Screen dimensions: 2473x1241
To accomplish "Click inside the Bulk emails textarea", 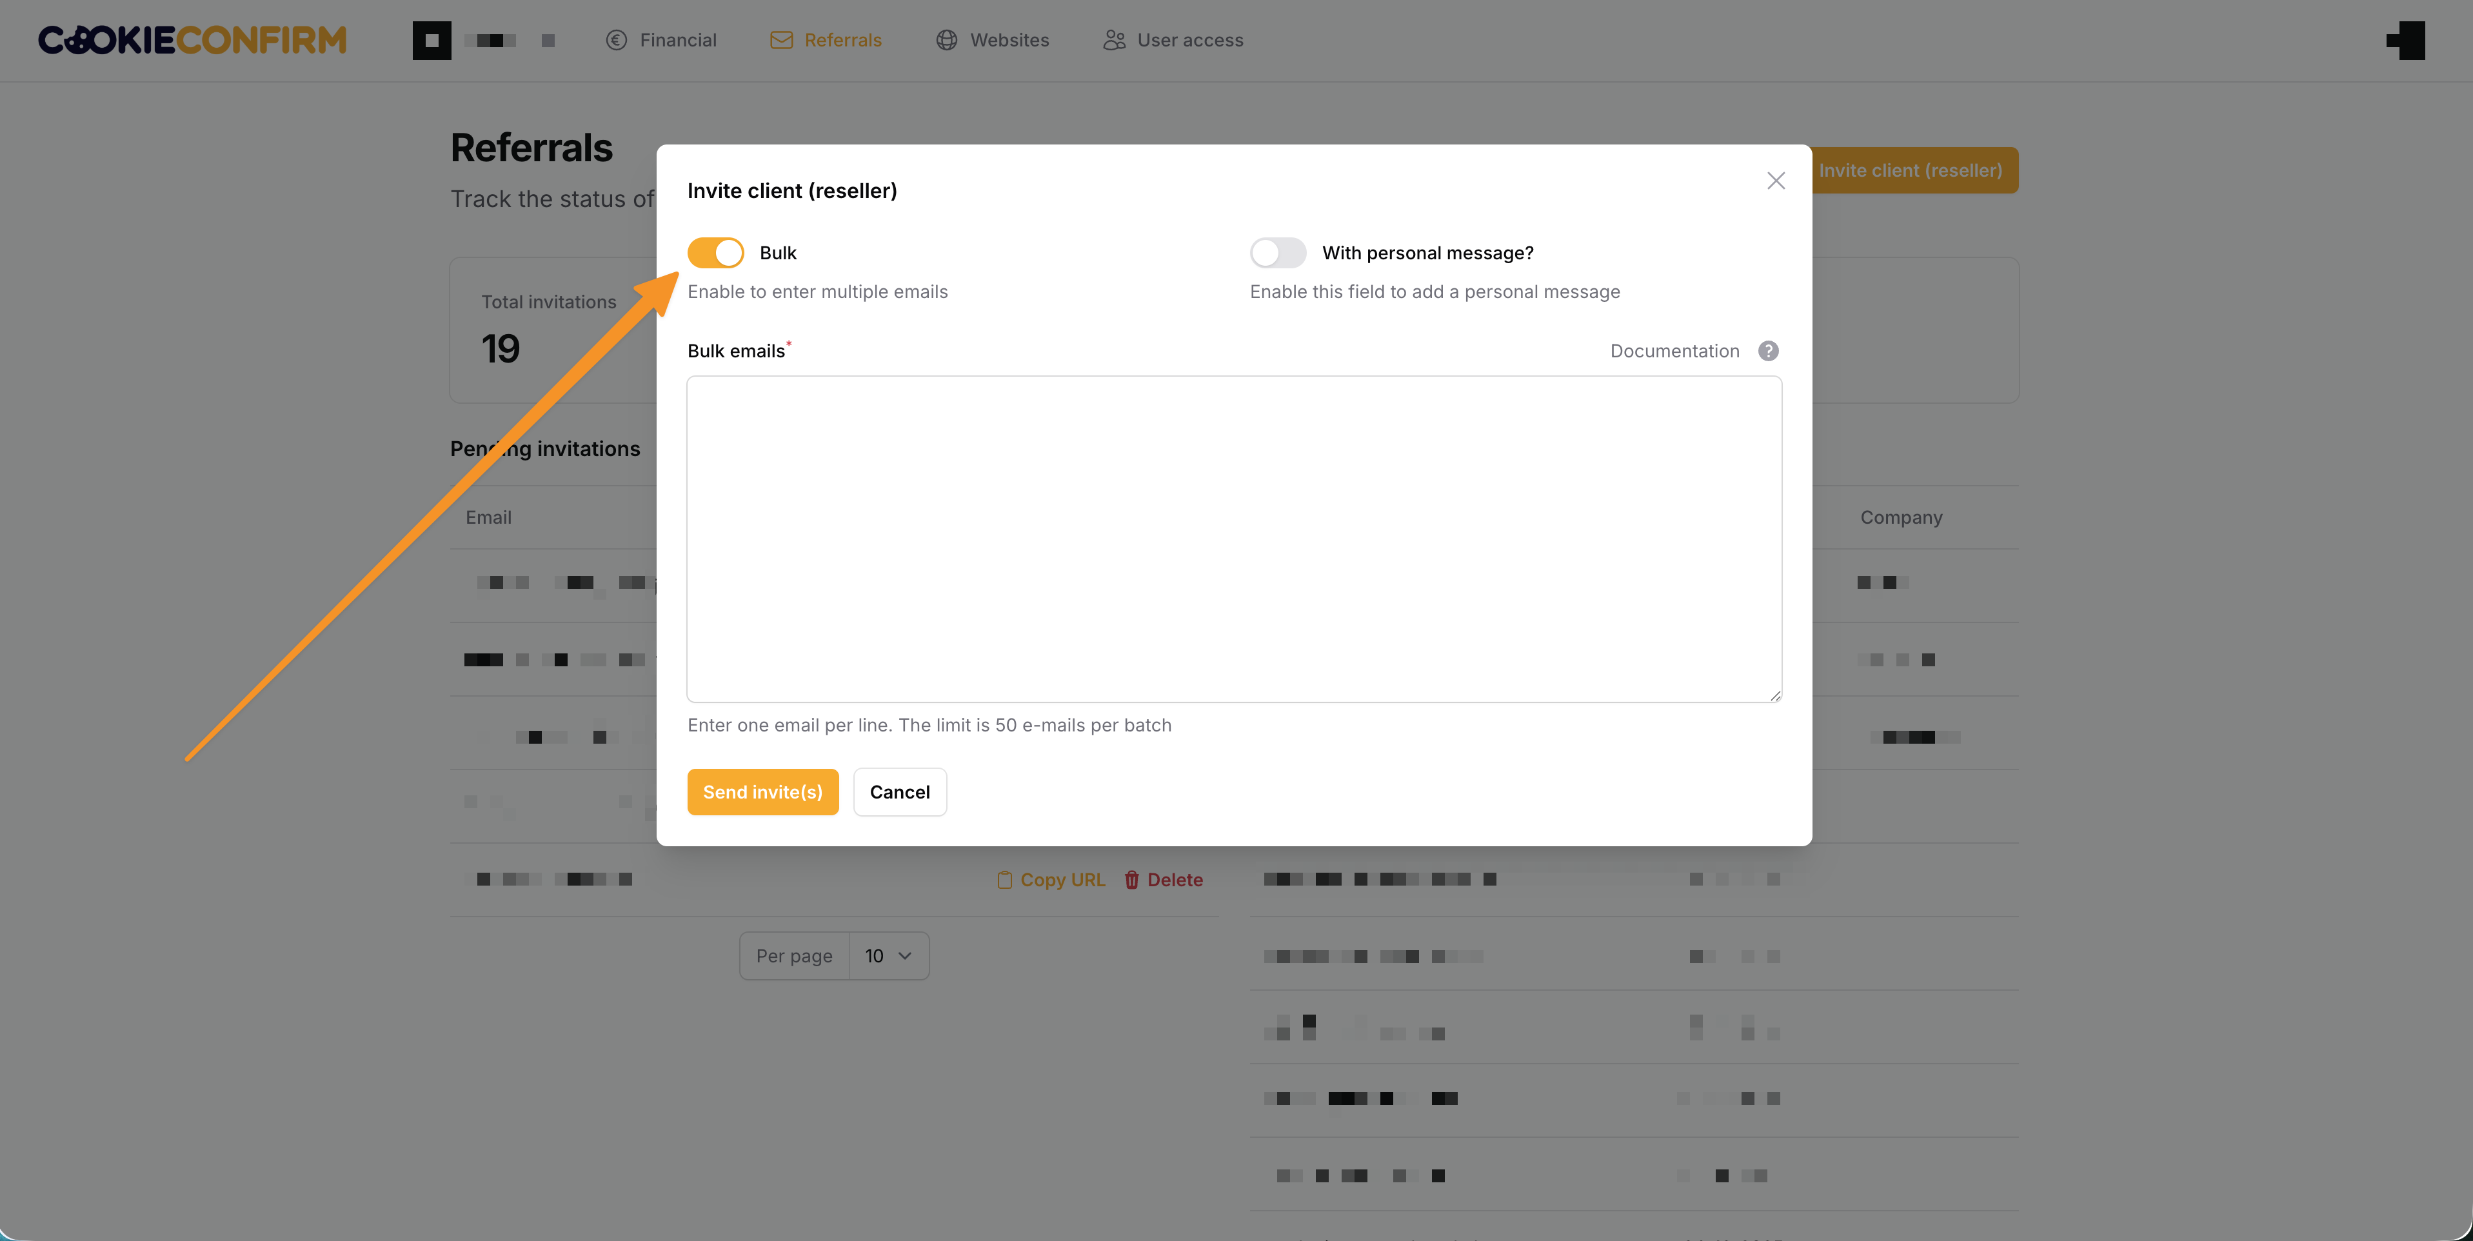I will click(x=1234, y=539).
